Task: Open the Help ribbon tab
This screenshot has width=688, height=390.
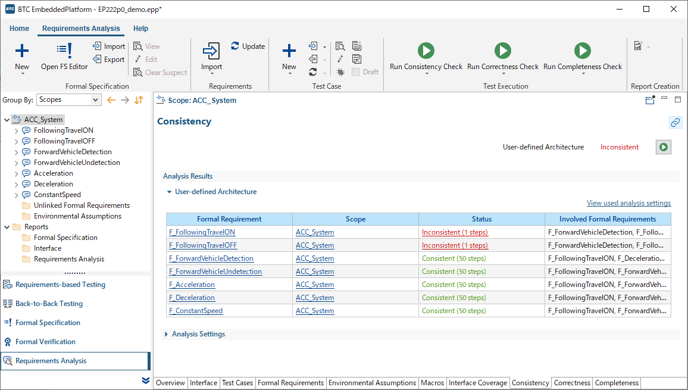Action: pyautogui.click(x=141, y=29)
